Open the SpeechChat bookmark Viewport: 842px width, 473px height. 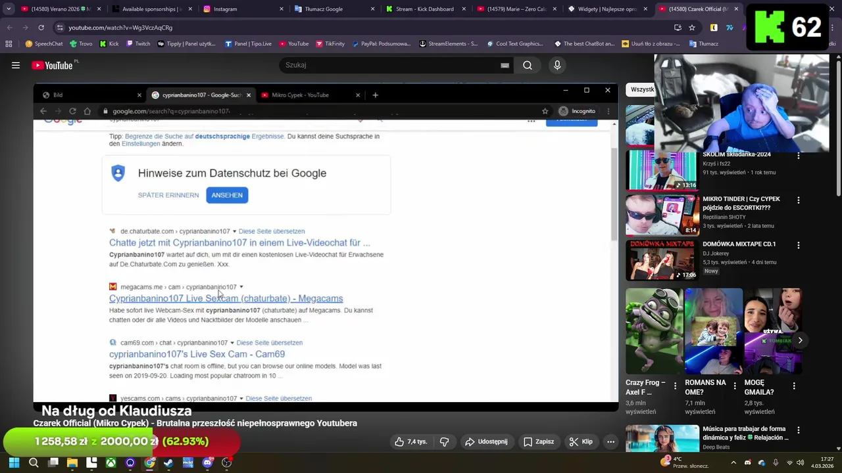pos(44,44)
